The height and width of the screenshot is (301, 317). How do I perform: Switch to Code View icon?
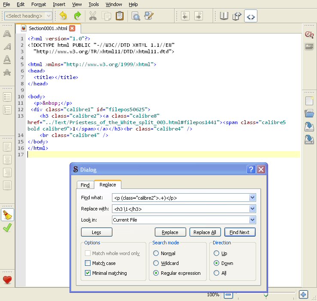pyautogui.click(x=251, y=16)
